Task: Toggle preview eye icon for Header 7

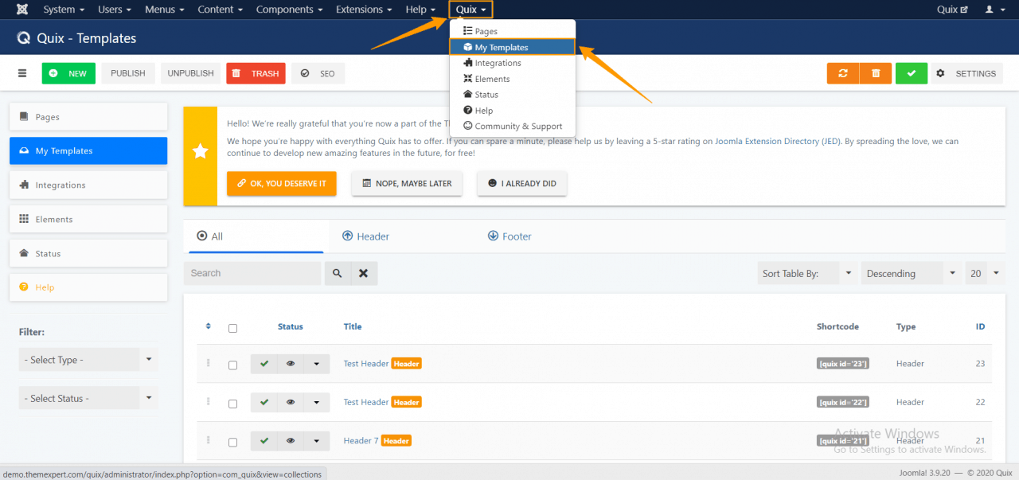Action: tap(291, 440)
